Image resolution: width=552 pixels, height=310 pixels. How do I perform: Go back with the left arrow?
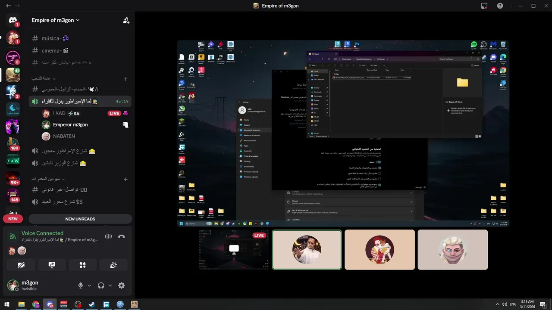(x=9, y=6)
